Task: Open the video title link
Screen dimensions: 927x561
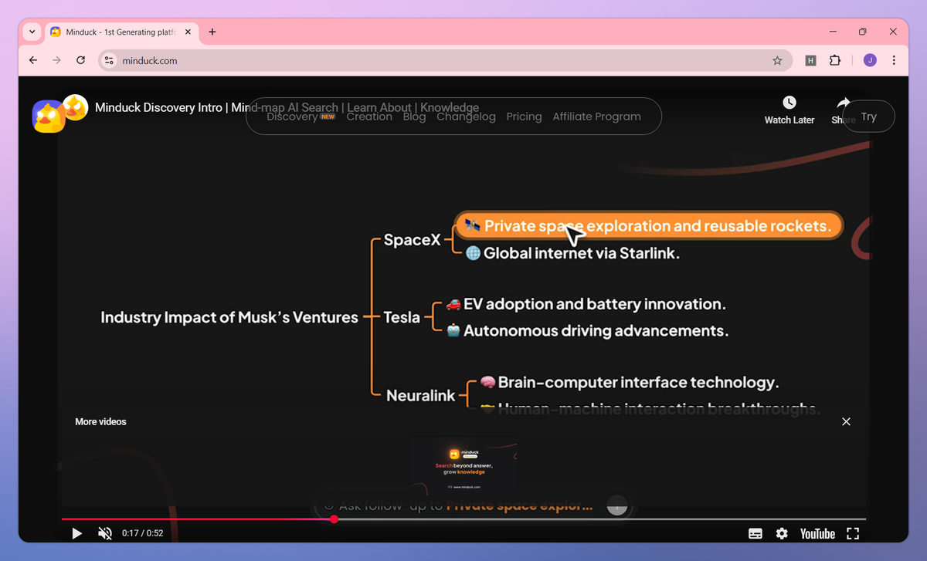Action: click(x=287, y=107)
